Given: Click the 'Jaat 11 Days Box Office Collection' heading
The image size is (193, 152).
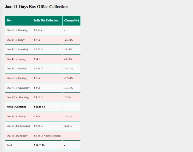Looking at the screenshot, I should pos(36,7).
